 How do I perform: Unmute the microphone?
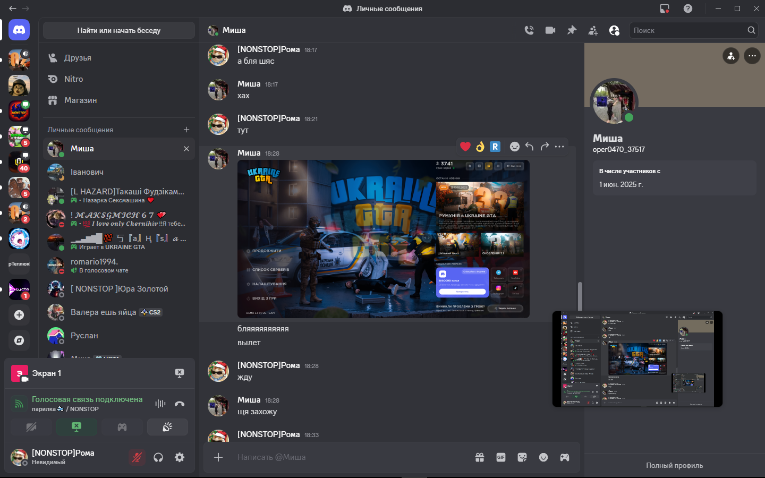coord(137,457)
